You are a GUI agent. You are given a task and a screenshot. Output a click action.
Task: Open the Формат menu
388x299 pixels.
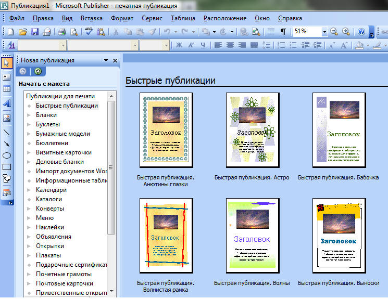tap(122, 18)
